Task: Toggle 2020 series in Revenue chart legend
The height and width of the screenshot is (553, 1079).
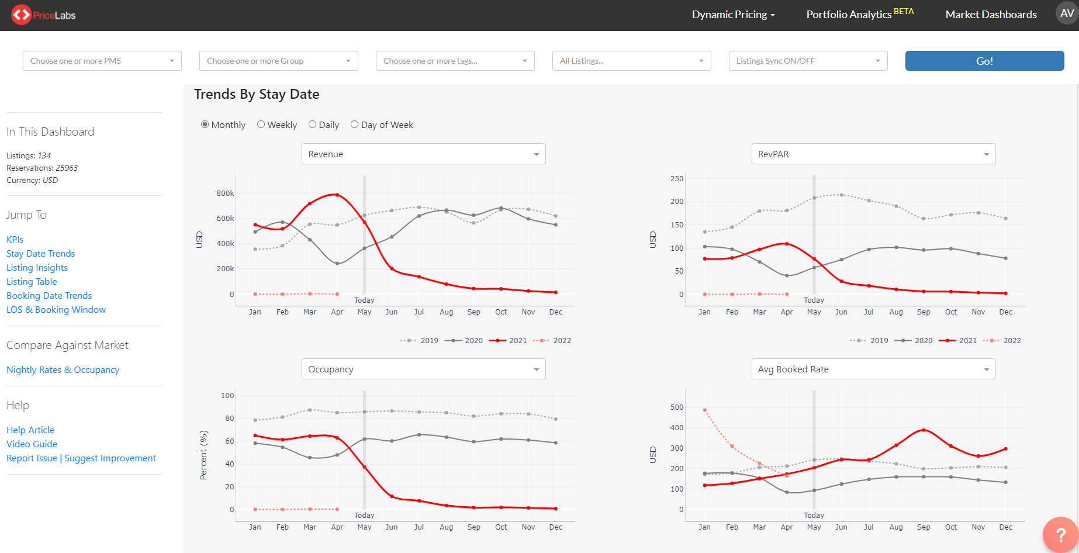Action: click(x=464, y=341)
